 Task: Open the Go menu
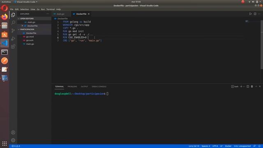point(38,9)
